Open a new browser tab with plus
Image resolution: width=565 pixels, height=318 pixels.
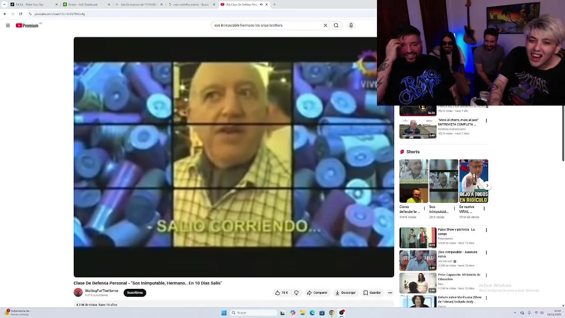click(274, 4)
